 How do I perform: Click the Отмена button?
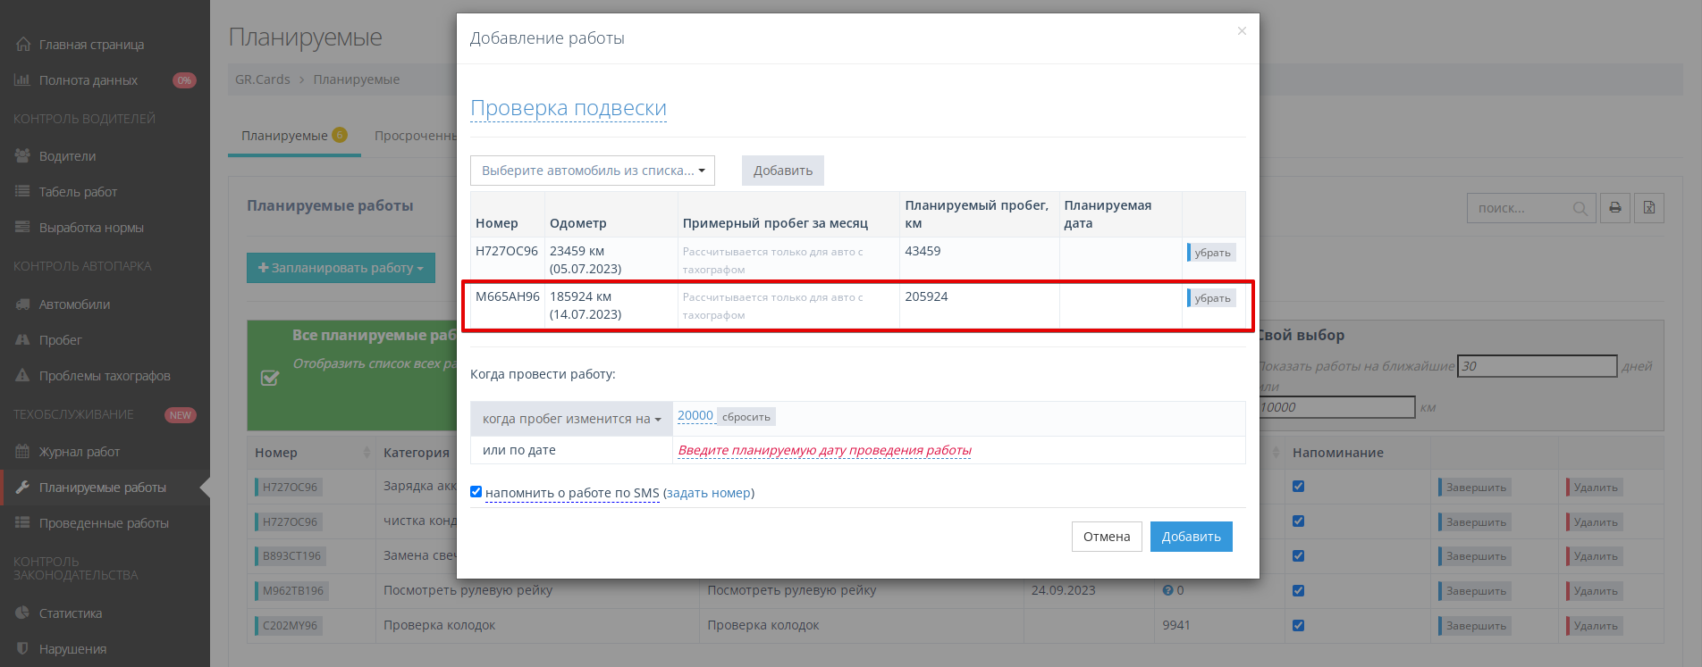(1106, 537)
